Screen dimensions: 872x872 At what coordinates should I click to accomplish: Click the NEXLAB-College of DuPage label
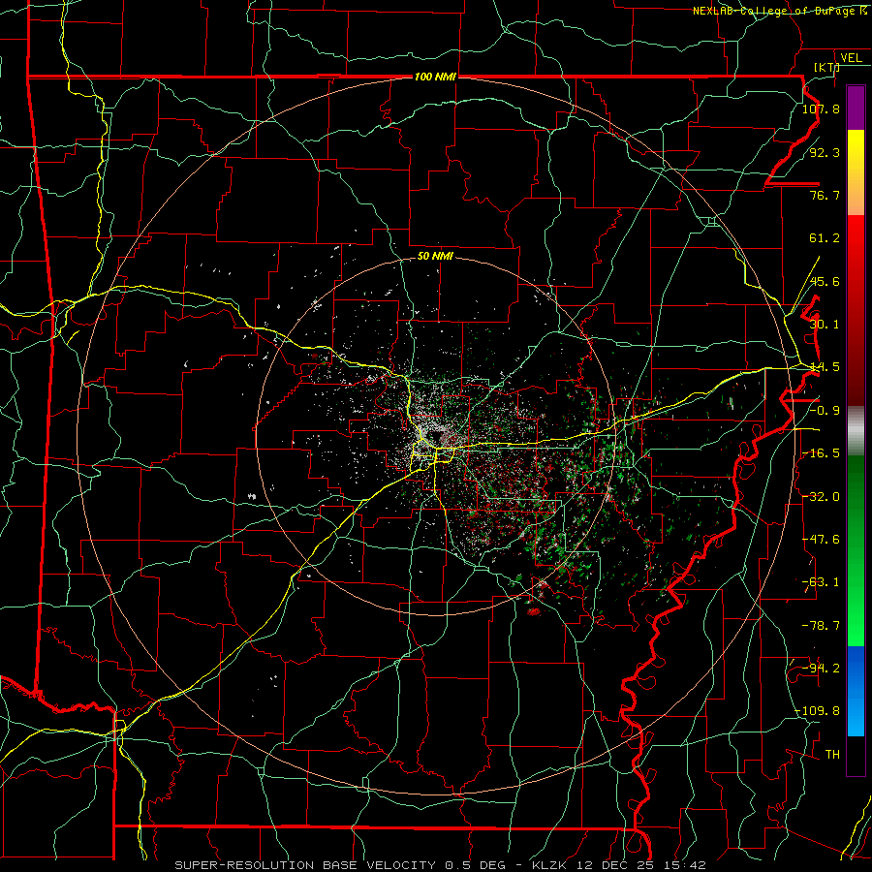pos(776,11)
